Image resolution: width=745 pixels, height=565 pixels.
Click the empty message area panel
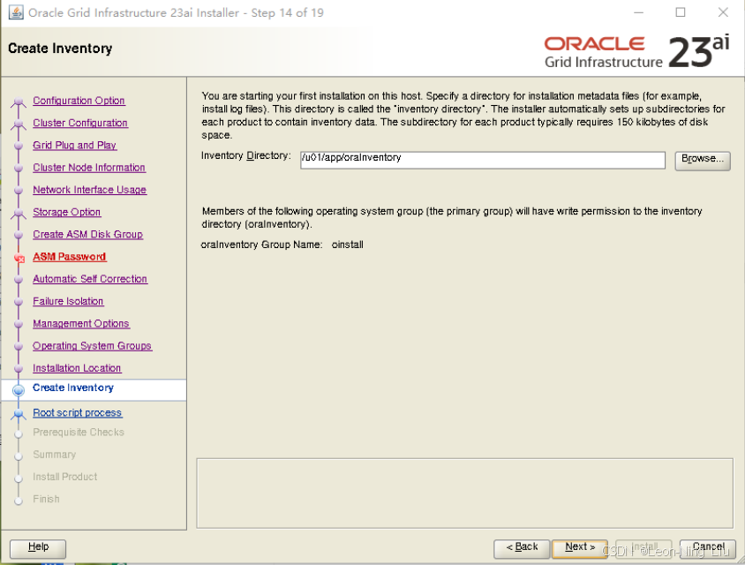point(464,493)
